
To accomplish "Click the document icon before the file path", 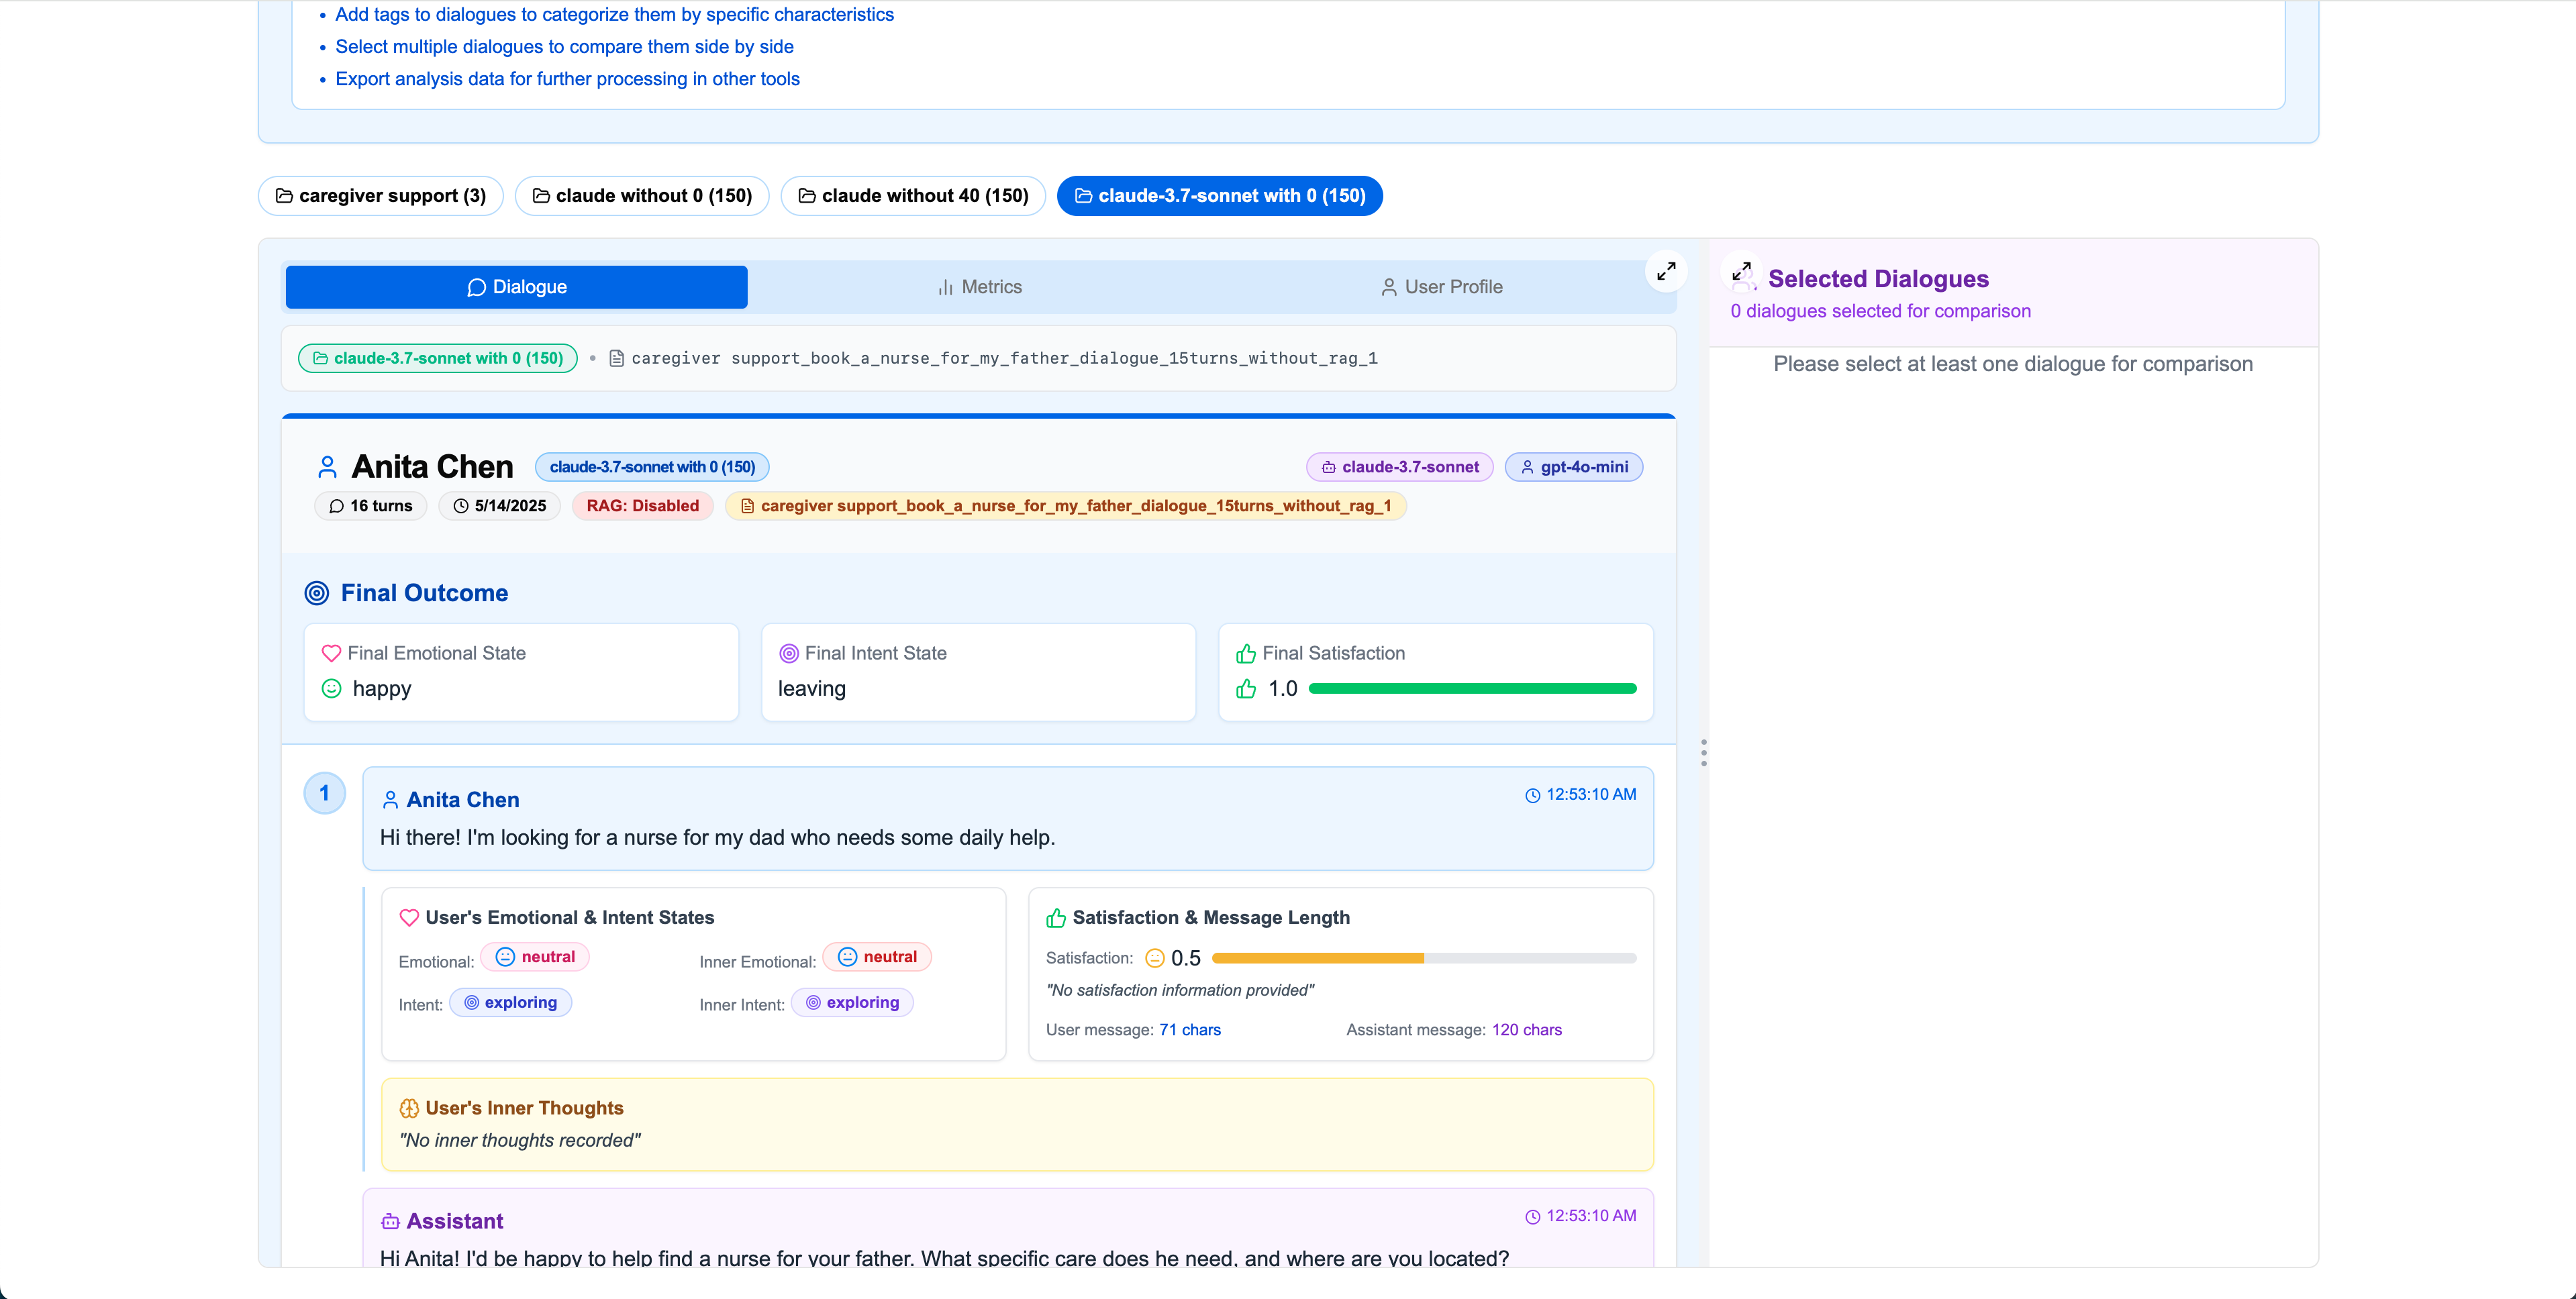I will [617, 358].
